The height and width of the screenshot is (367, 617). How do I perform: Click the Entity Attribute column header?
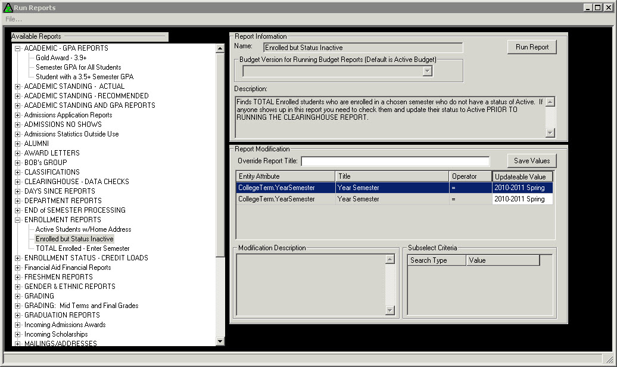(x=285, y=176)
